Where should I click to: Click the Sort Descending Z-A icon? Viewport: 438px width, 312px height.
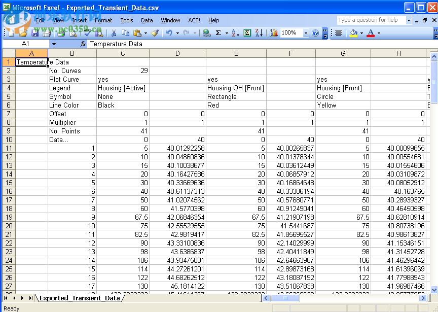pos(259,33)
